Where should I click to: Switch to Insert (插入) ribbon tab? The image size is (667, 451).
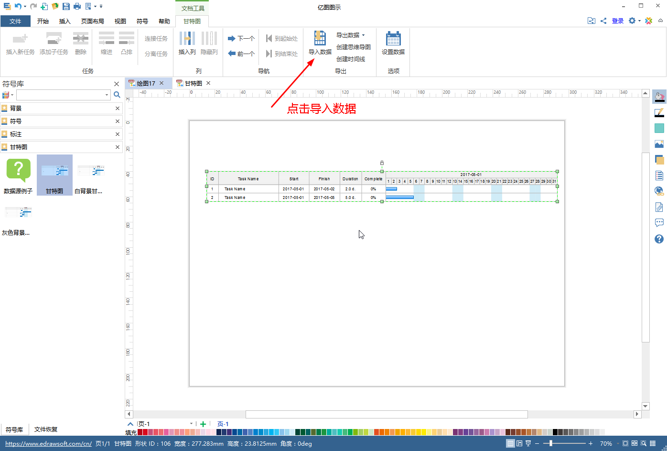click(65, 21)
